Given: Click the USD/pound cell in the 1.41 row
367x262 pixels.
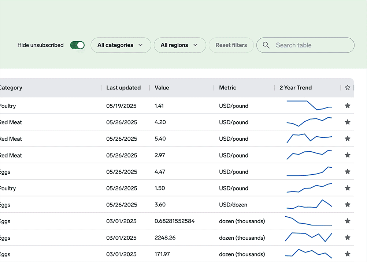Looking at the screenshot, I should pyautogui.click(x=234, y=106).
